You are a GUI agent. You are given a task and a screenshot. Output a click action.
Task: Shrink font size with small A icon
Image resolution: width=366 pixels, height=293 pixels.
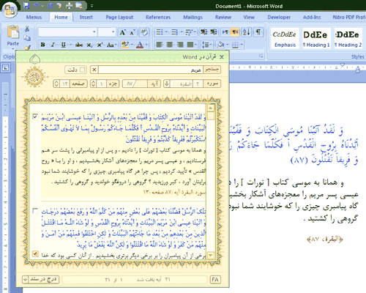(132, 32)
